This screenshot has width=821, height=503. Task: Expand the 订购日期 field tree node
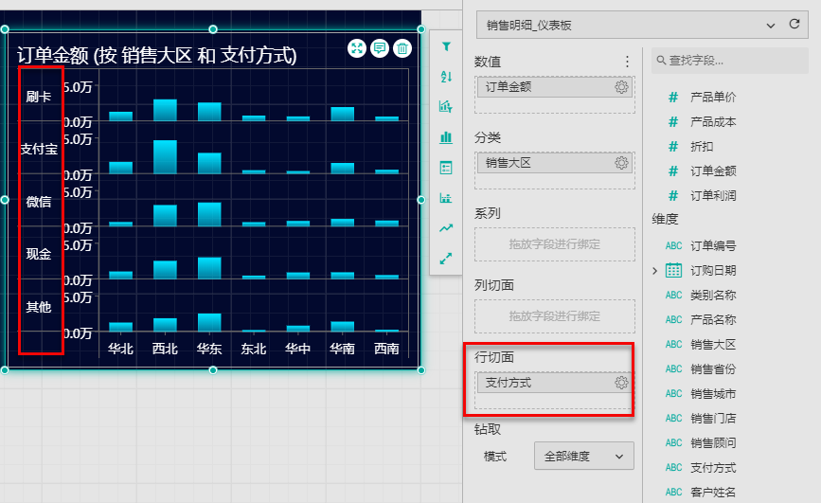click(x=654, y=271)
